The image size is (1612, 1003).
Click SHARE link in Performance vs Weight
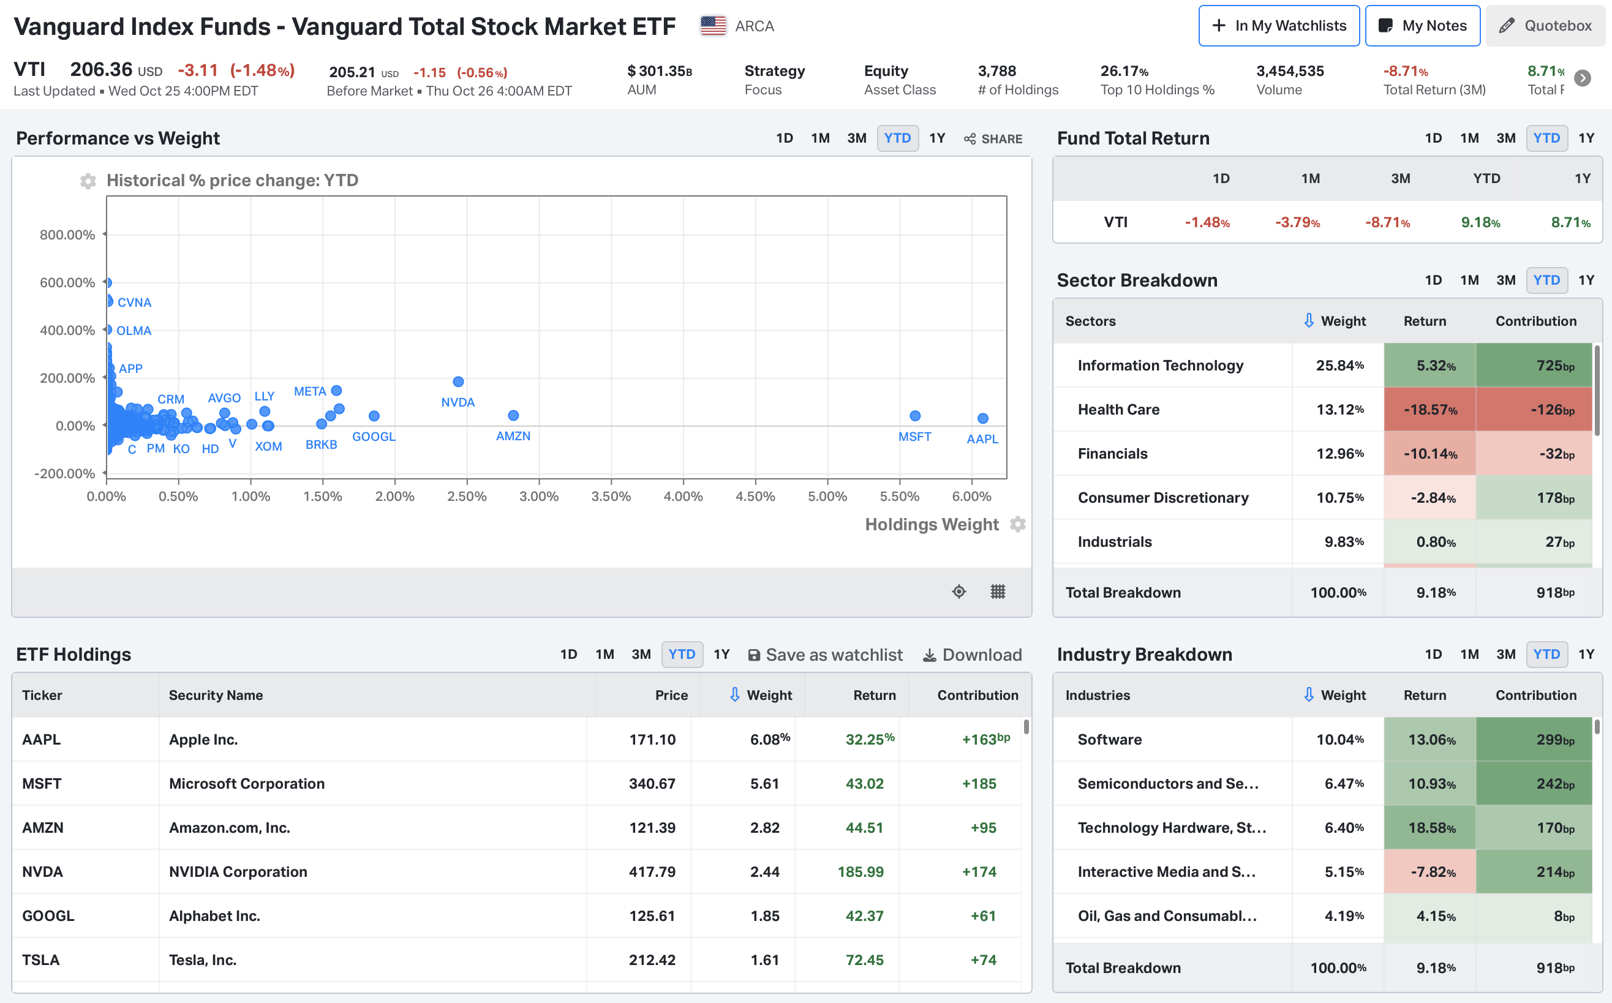tap(993, 138)
